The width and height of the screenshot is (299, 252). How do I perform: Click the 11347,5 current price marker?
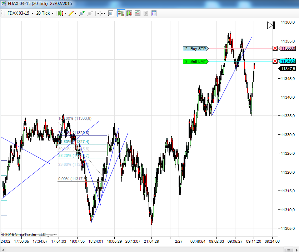tap(287, 69)
